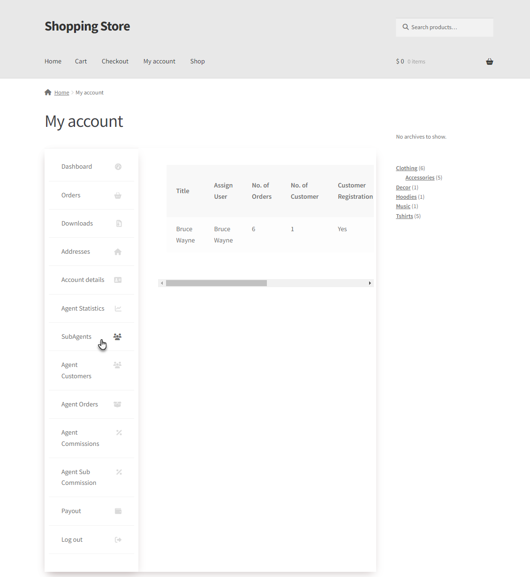
Task: Click the customer count value 1
Action: pyautogui.click(x=292, y=229)
